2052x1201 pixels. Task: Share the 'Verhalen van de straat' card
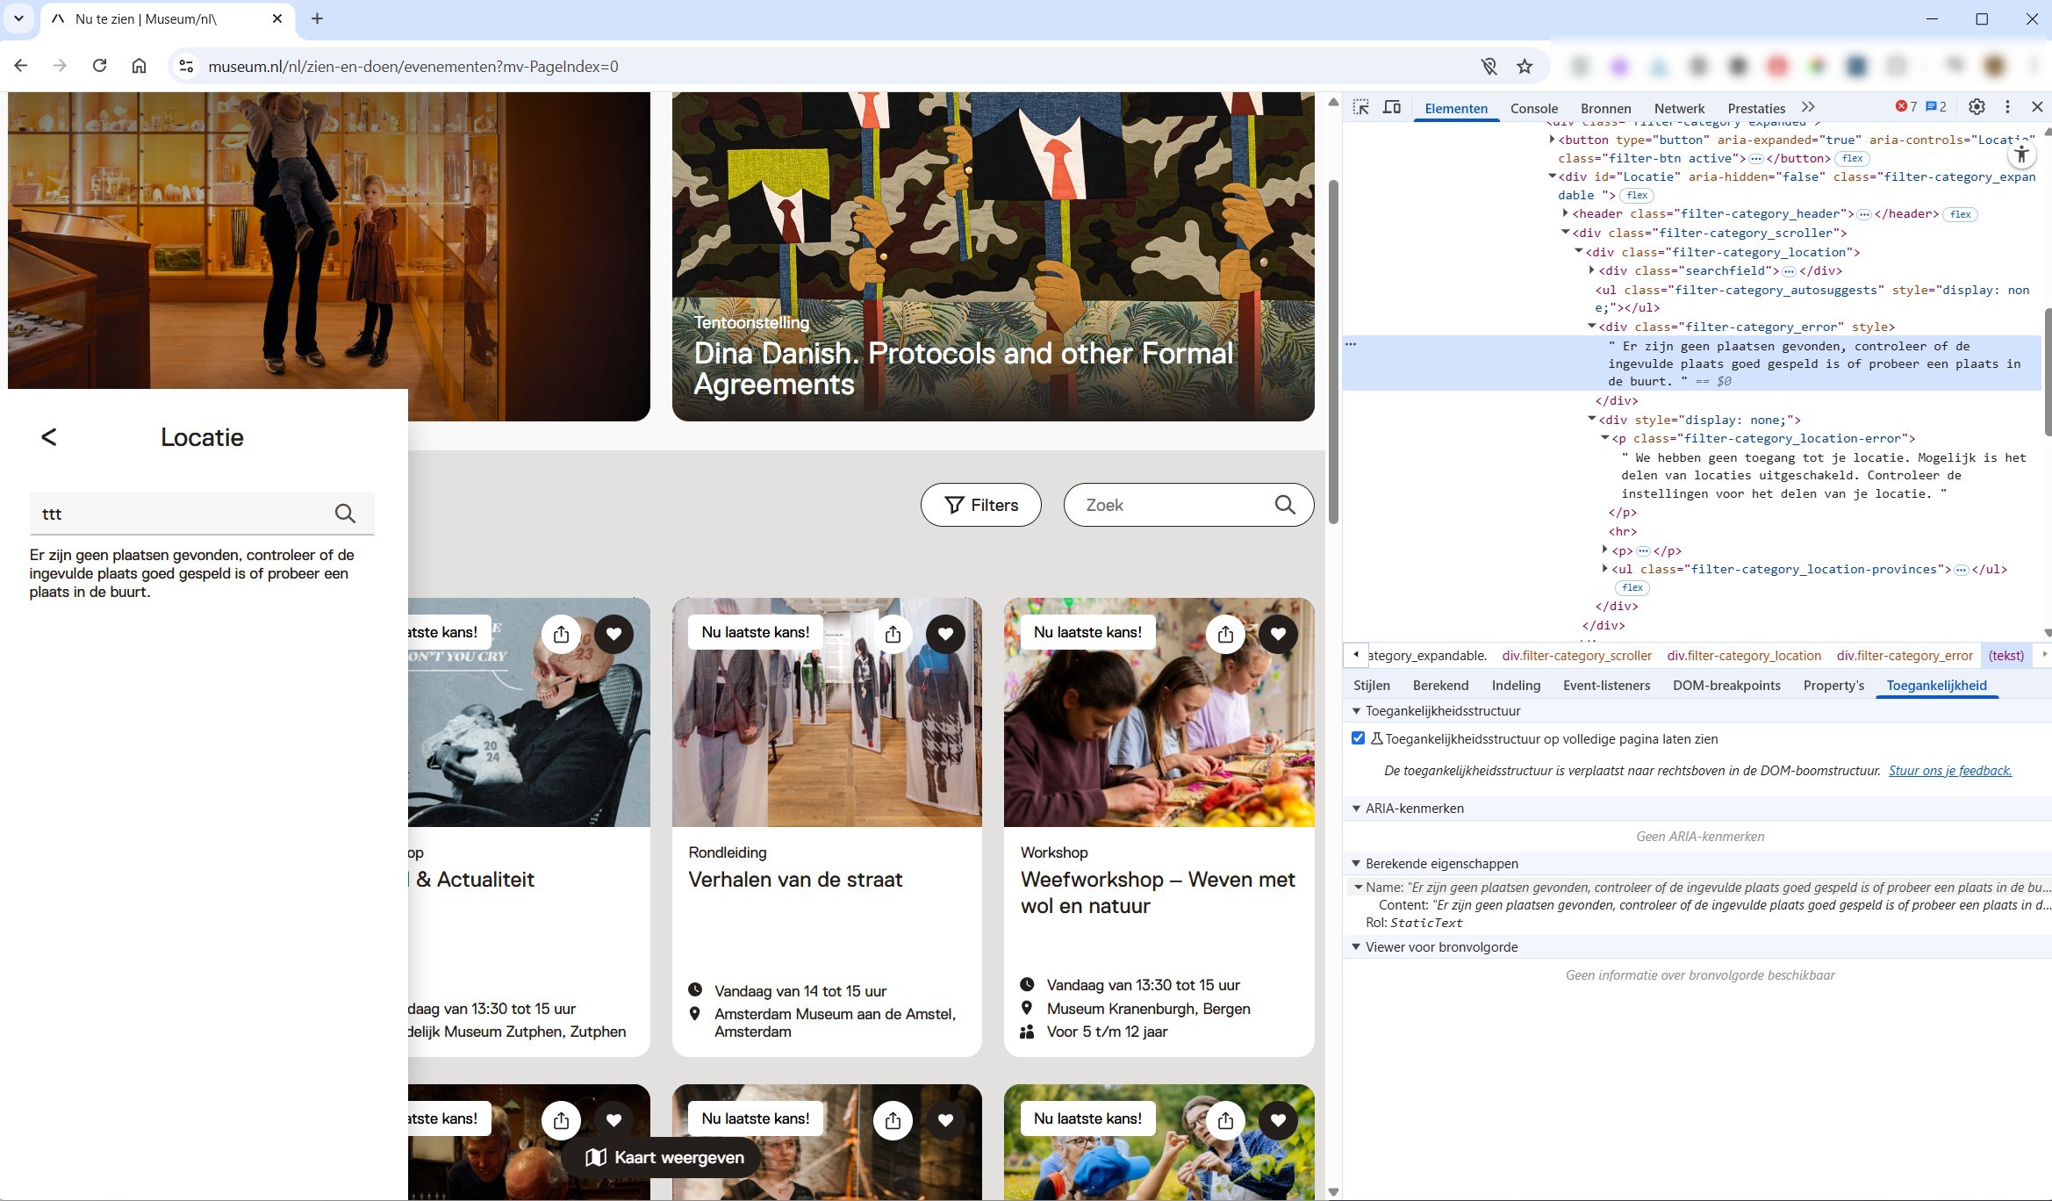893,634
